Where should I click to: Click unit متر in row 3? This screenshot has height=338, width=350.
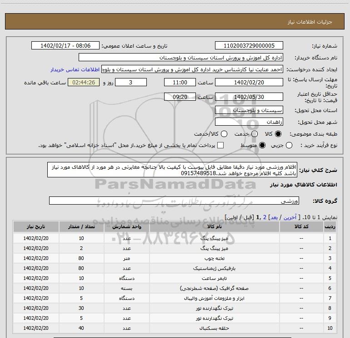(126, 258)
